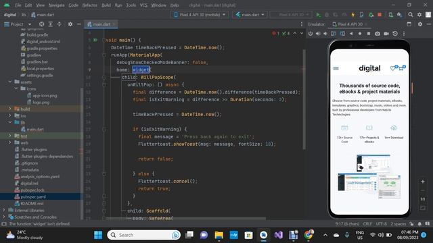
Task: Open main.dart run configuration dropdown
Action: tap(250, 15)
